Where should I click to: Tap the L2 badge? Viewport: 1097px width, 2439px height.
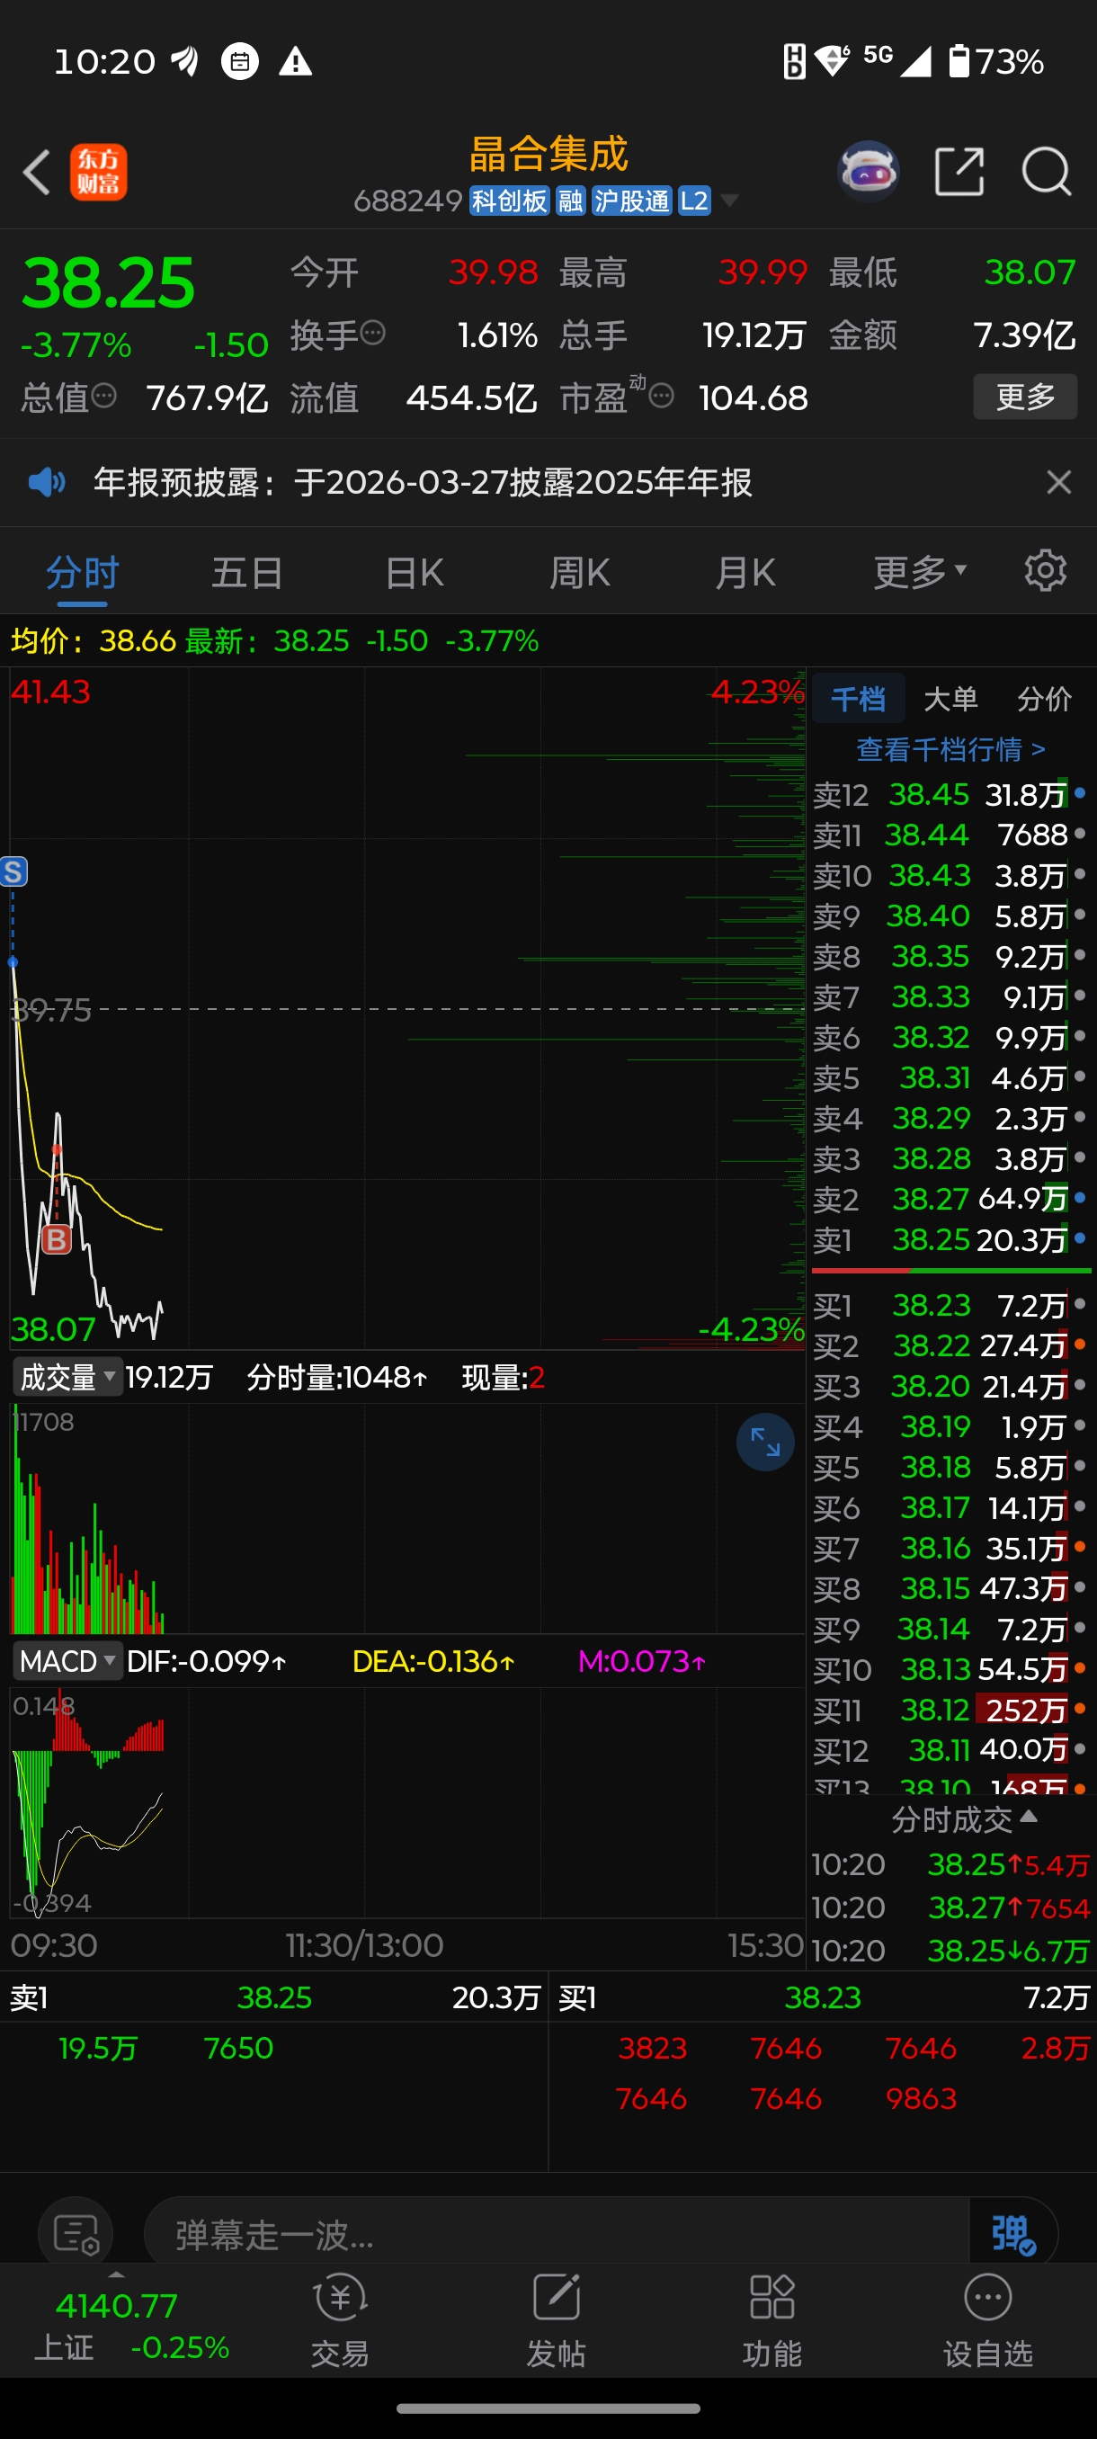tap(694, 201)
